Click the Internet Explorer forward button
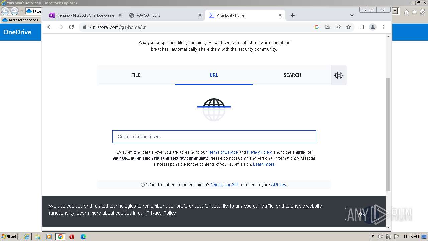Viewport: 428px width, 241px height. click(x=14, y=11)
